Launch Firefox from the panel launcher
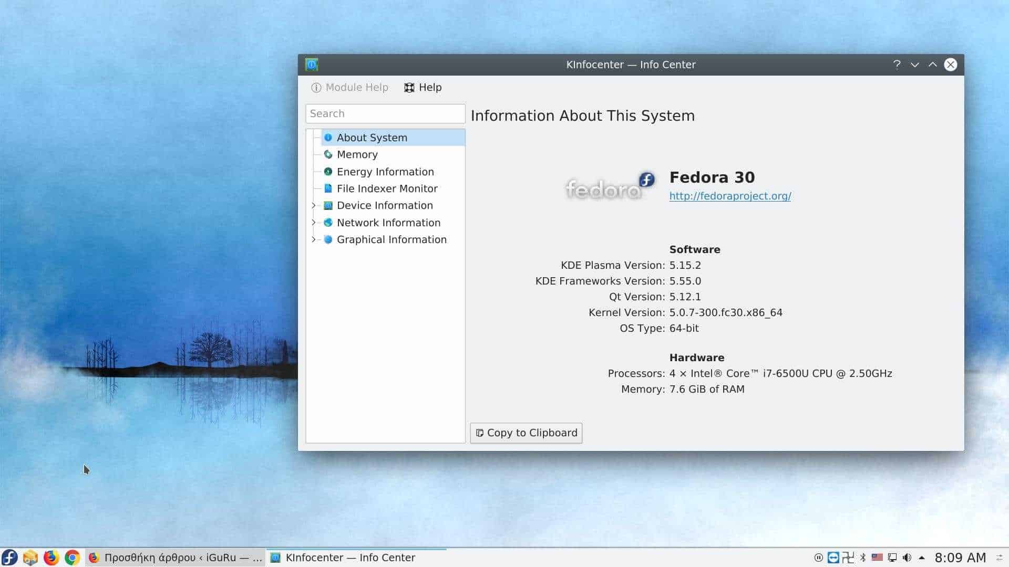Image resolution: width=1009 pixels, height=567 pixels. click(51, 558)
